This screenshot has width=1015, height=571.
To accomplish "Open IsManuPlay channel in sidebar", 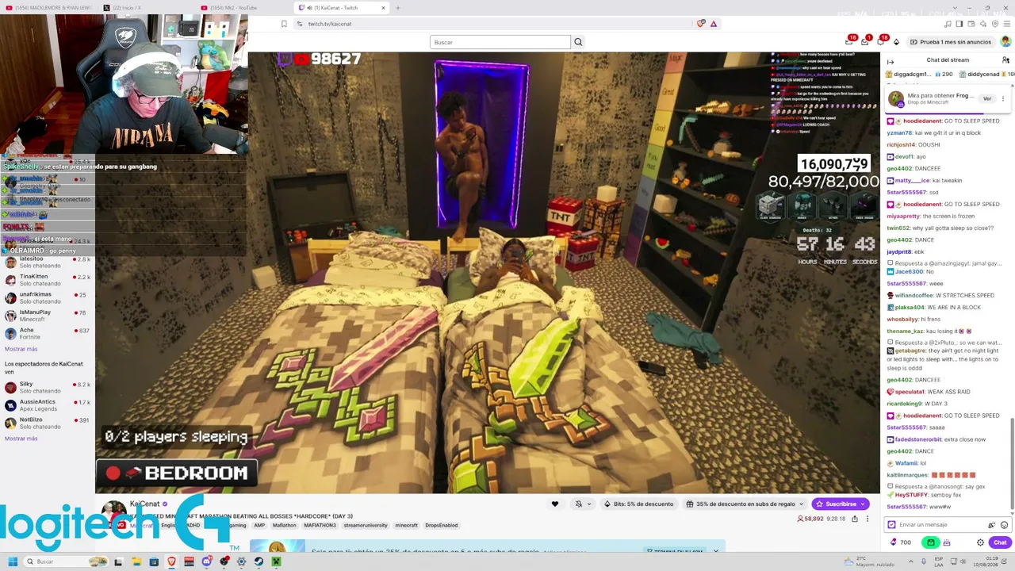I will [x=48, y=316].
